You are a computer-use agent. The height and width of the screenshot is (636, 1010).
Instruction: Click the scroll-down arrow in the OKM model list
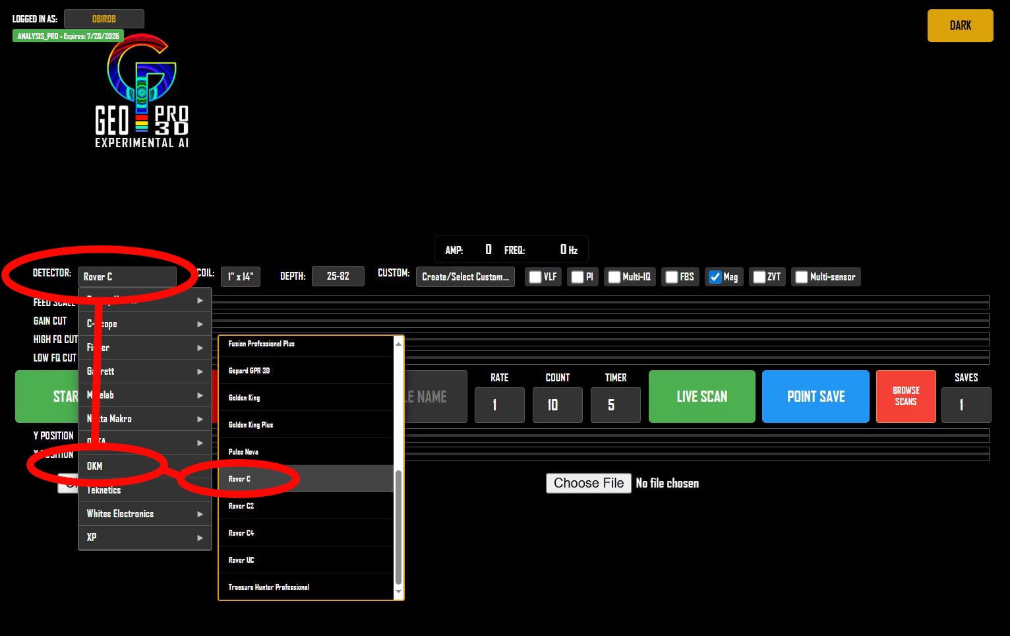398,593
